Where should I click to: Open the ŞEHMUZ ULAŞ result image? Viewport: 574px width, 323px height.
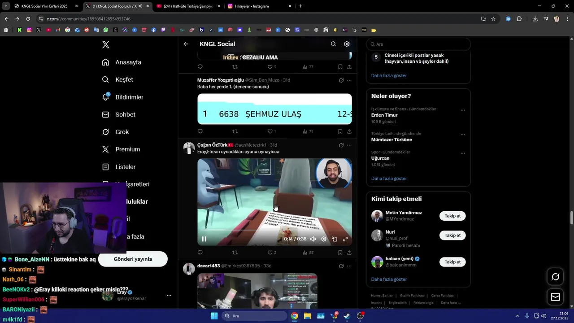click(274, 109)
